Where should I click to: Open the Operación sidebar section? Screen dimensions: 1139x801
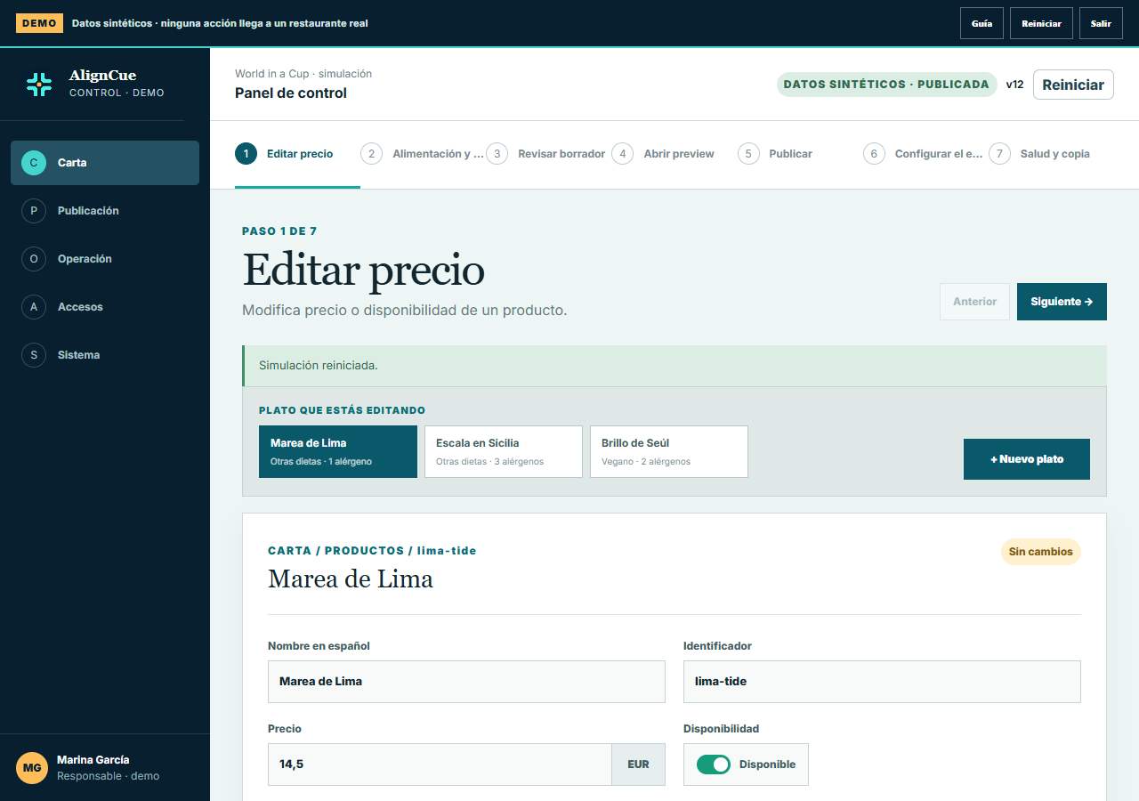point(105,259)
